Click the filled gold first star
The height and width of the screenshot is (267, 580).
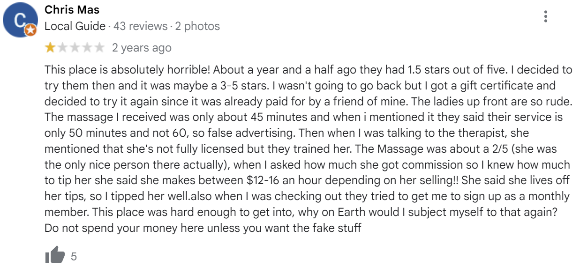50,47
